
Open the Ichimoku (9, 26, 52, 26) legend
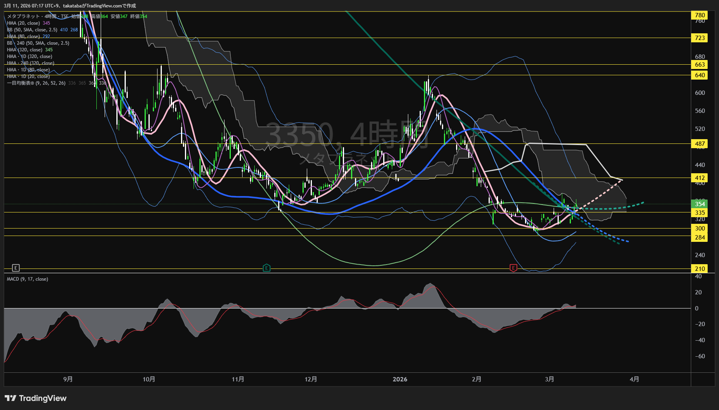pyautogui.click(x=36, y=83)
